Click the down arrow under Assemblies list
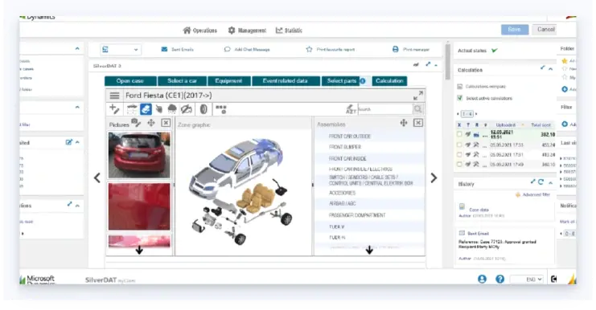 (369, 250)
